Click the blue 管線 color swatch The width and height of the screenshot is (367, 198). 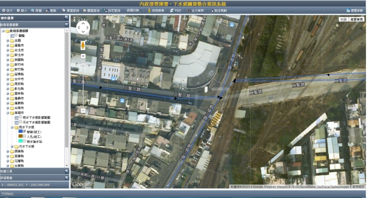pos(20,132)
